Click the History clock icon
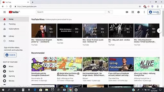Viewport: 164px width, 92px height. click(5, 41)
